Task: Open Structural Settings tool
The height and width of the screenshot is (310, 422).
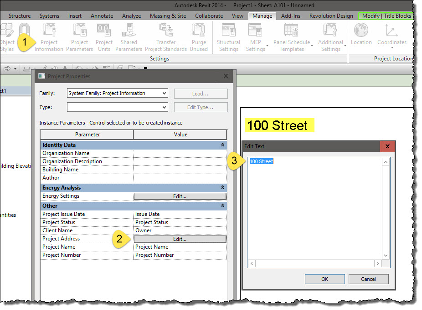Action: [228, 38]
